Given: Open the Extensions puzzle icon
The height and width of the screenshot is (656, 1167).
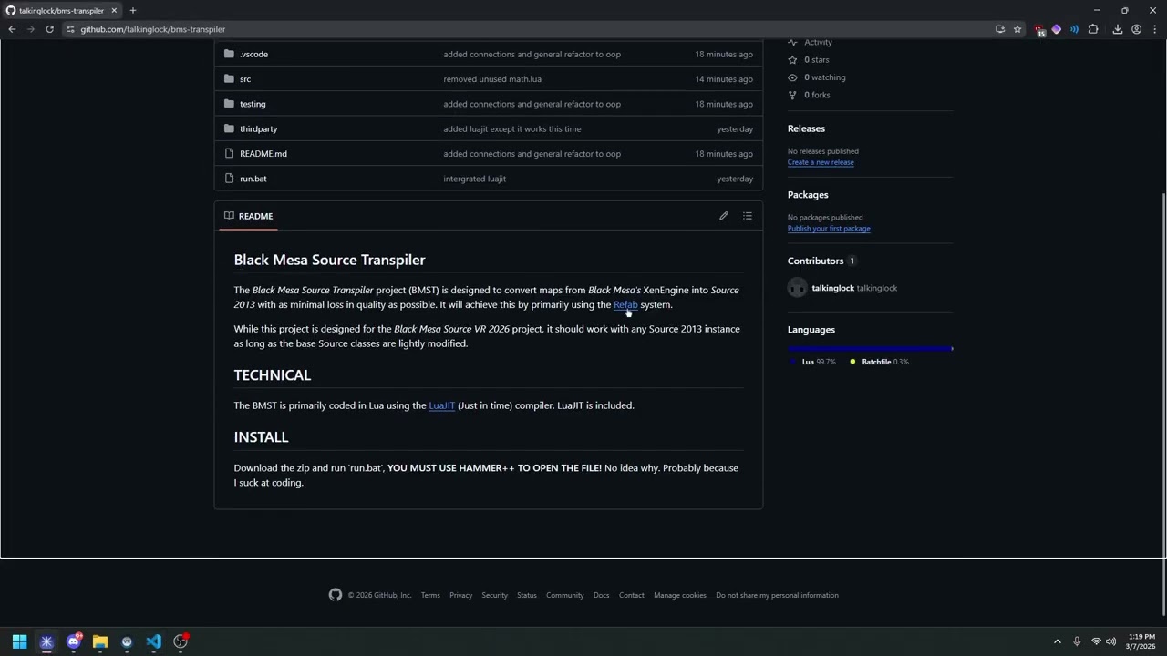Looking at the screenshot, I should [x=1093, y=29].
